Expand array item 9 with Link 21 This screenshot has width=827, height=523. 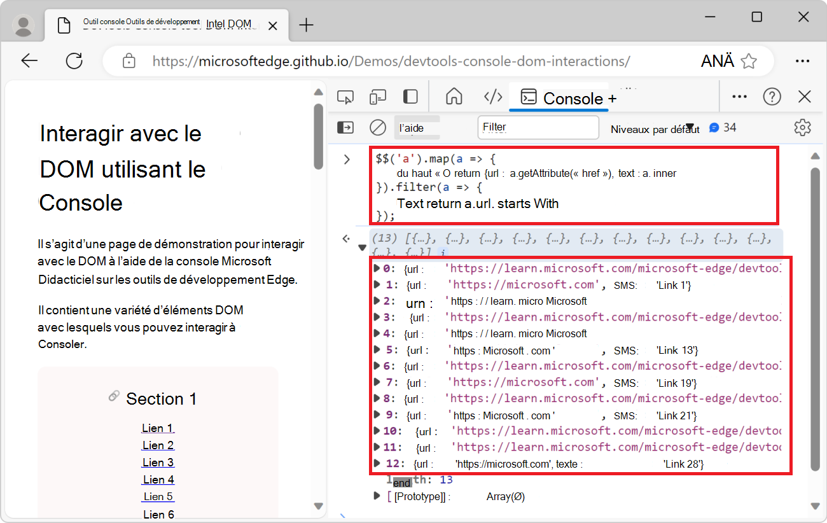(x=377, y=415)
